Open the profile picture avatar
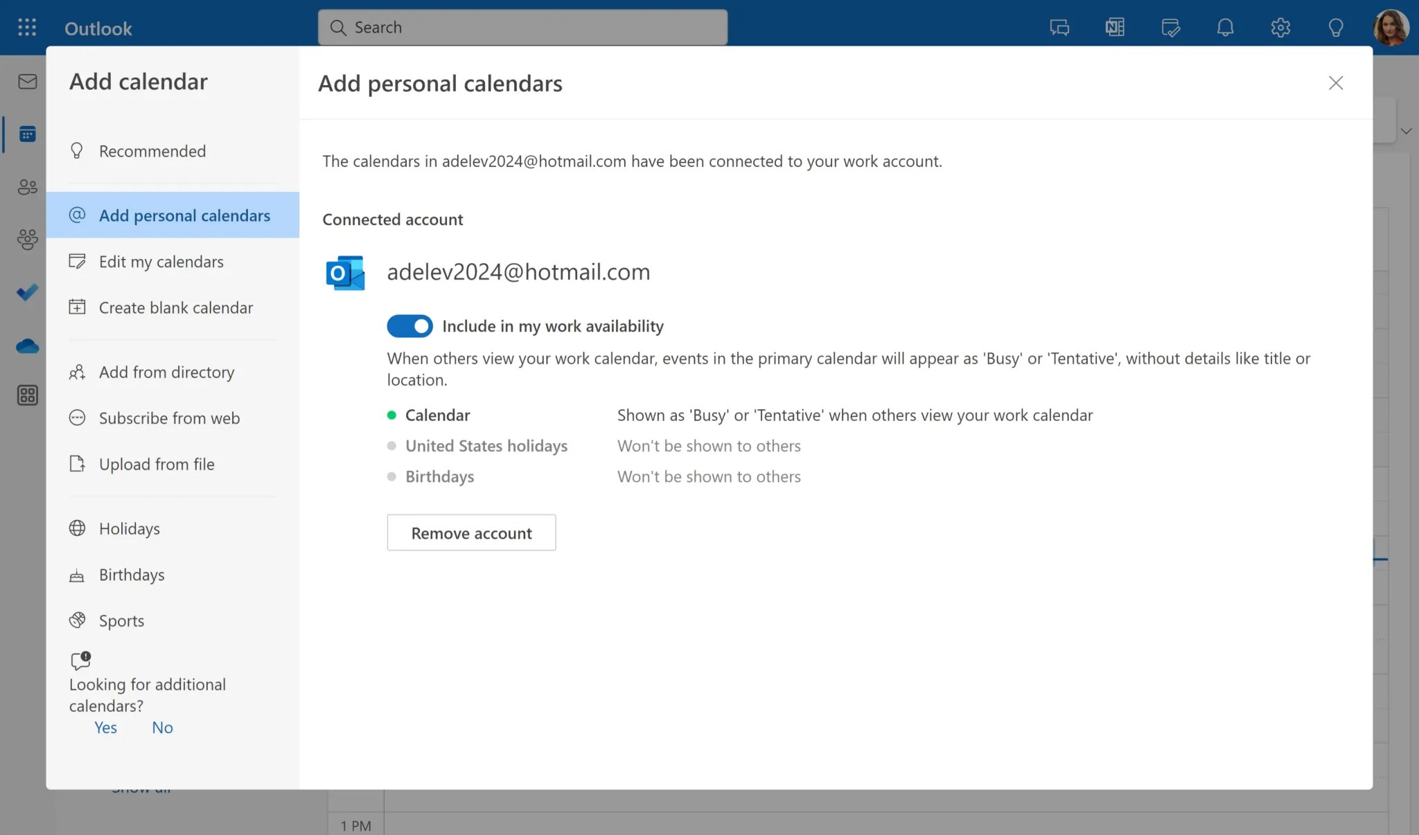The width and height of the screenshot is (1419, 835). 1390,28
